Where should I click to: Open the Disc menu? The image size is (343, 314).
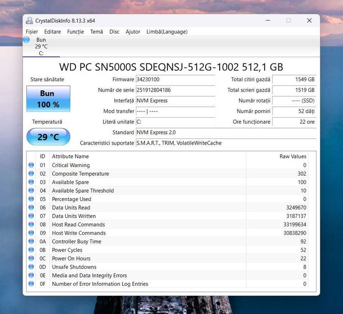(114, 31)
